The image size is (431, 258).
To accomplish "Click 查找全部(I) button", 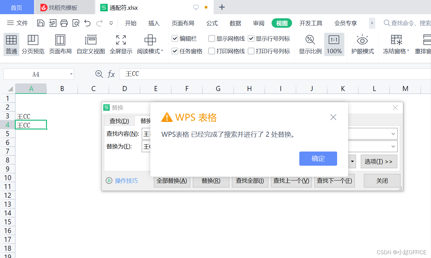I will (x=250, y=181).
